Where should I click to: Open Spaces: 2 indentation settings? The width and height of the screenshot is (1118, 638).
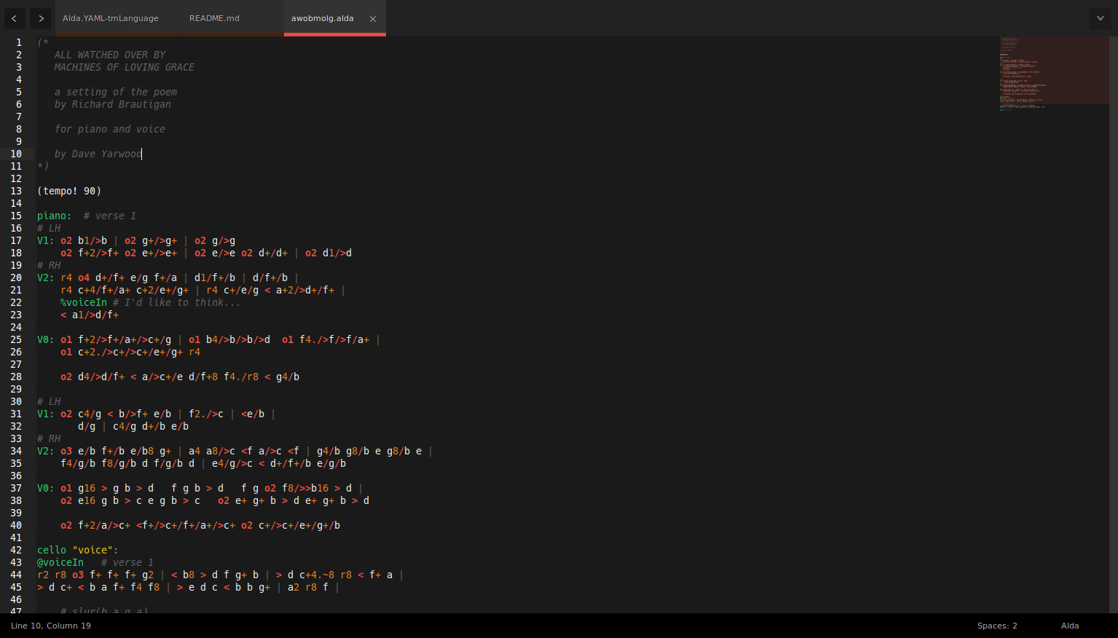tap(997, 626)
